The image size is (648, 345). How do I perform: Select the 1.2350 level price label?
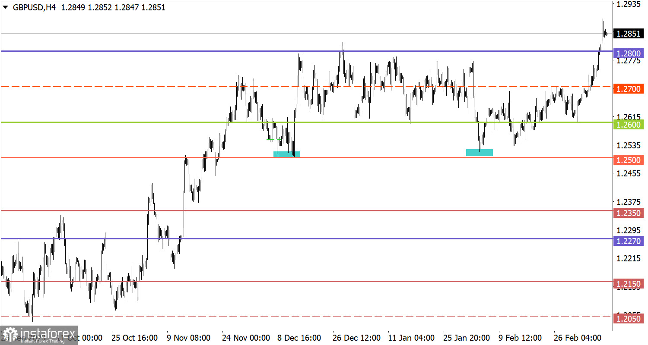(629, 213)
